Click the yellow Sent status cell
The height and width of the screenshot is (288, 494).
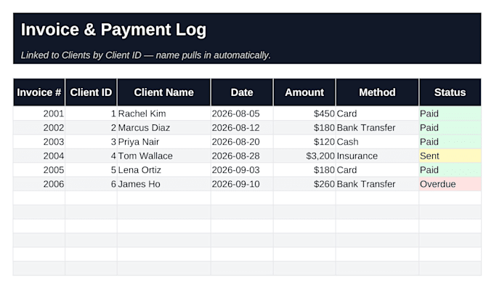pos(450,156)
